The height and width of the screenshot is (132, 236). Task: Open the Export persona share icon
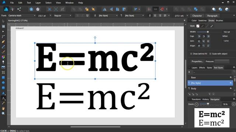pos(19,9)
